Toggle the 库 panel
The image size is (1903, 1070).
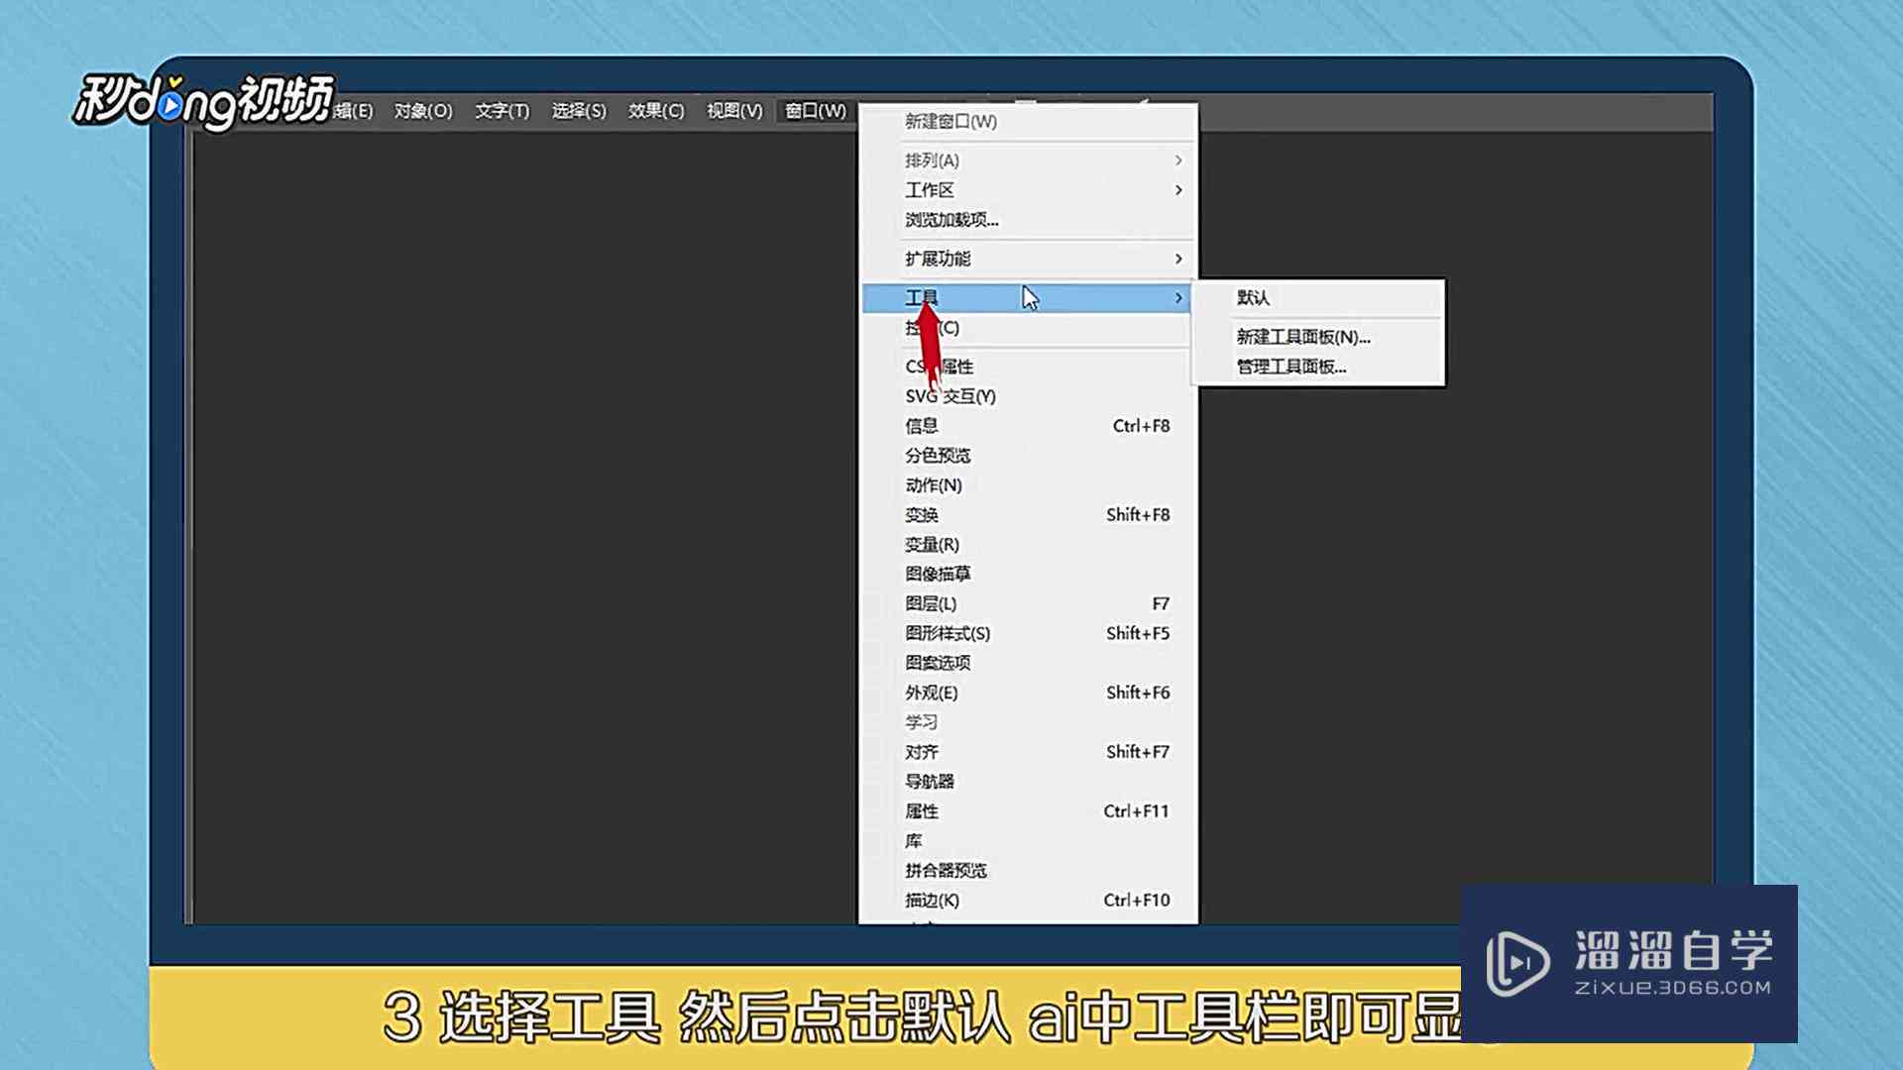(x=1029, y=841)
